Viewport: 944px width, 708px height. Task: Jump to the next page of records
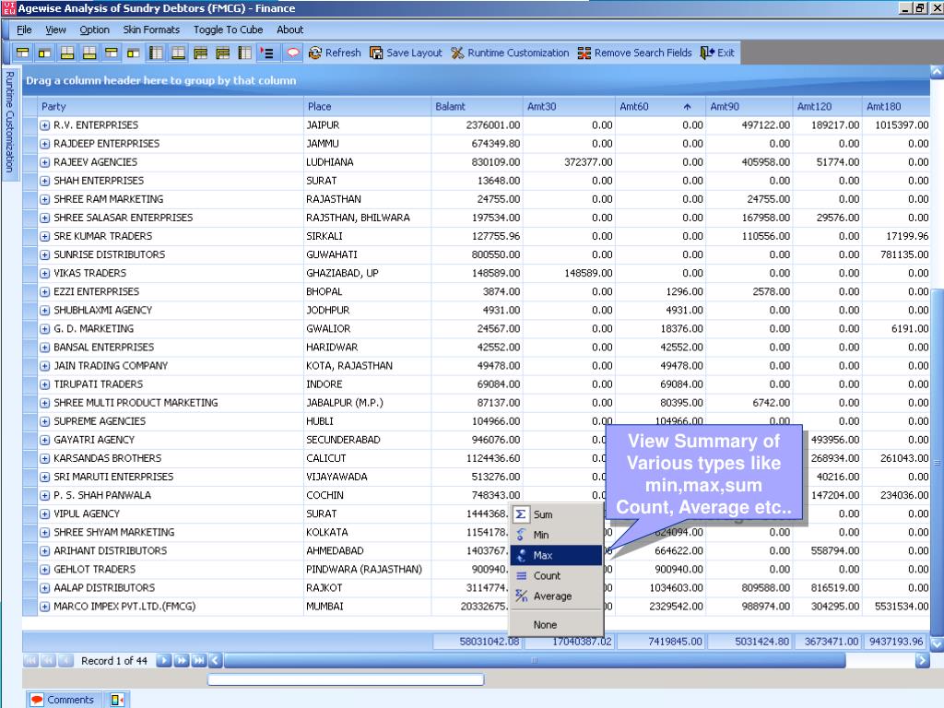click(x=181, y=660)
